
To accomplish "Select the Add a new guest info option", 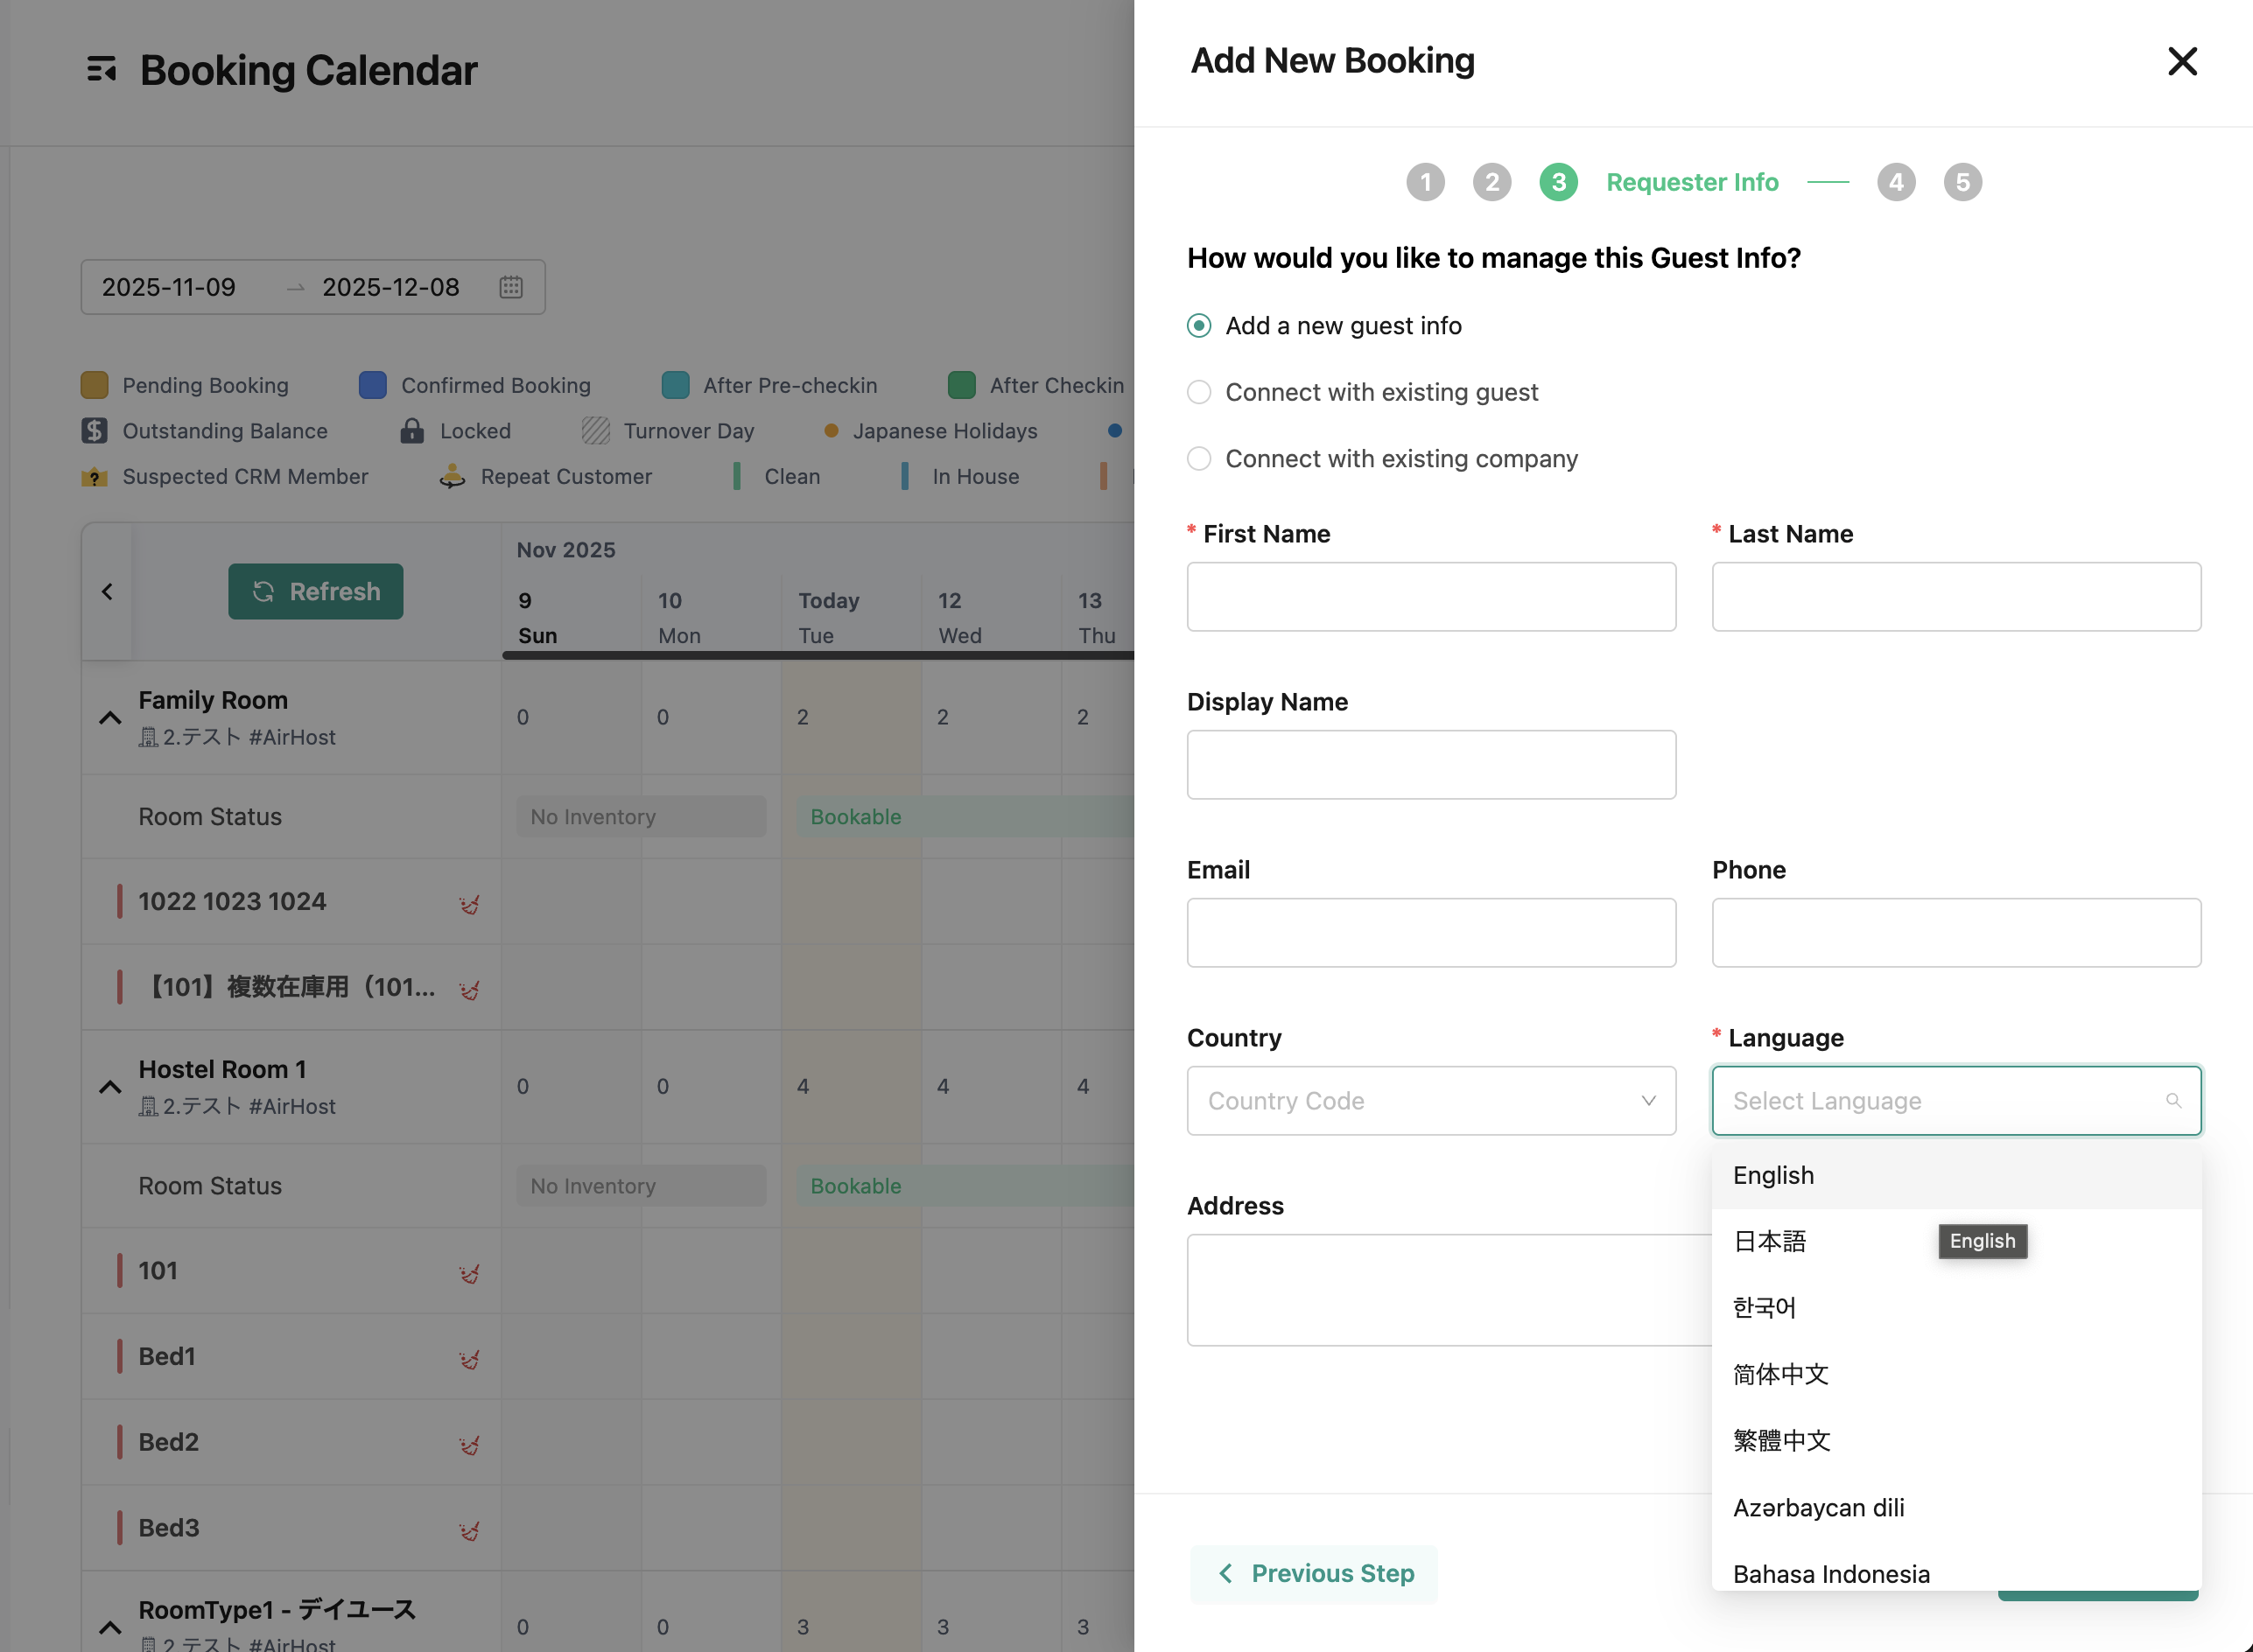I will click(x=1197, y=325).
